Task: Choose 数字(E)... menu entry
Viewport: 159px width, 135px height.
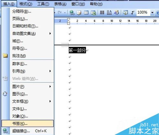Action: (28, 64)
